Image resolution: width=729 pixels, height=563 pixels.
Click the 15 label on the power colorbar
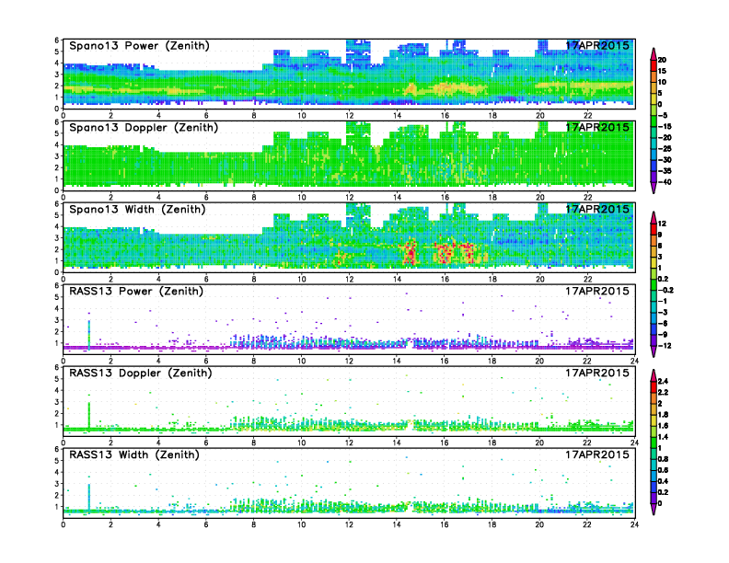[x=662, y=71]
